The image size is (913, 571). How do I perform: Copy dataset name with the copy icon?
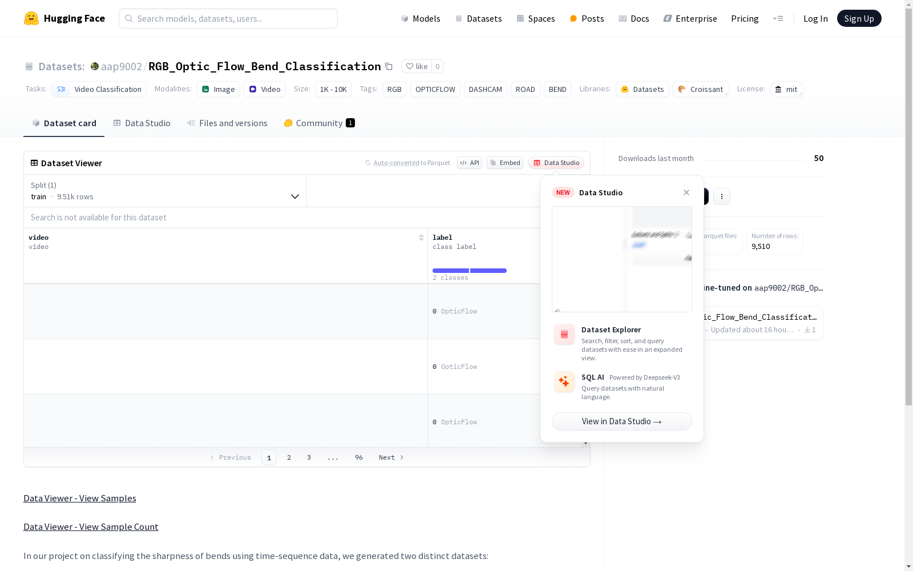point(389,66)
